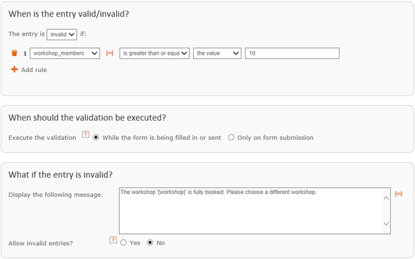The image size is (415, 259).
Task: Open 'the value' comparison type dropdown
Action: [217, 53]
